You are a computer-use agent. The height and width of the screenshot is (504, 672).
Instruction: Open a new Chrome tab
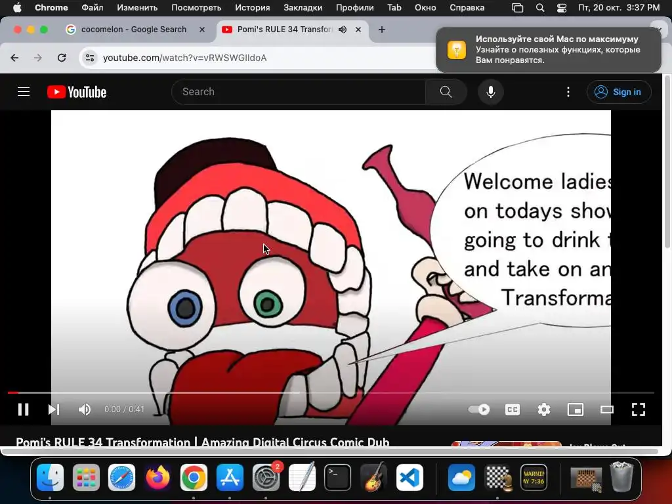pos(382,30)
